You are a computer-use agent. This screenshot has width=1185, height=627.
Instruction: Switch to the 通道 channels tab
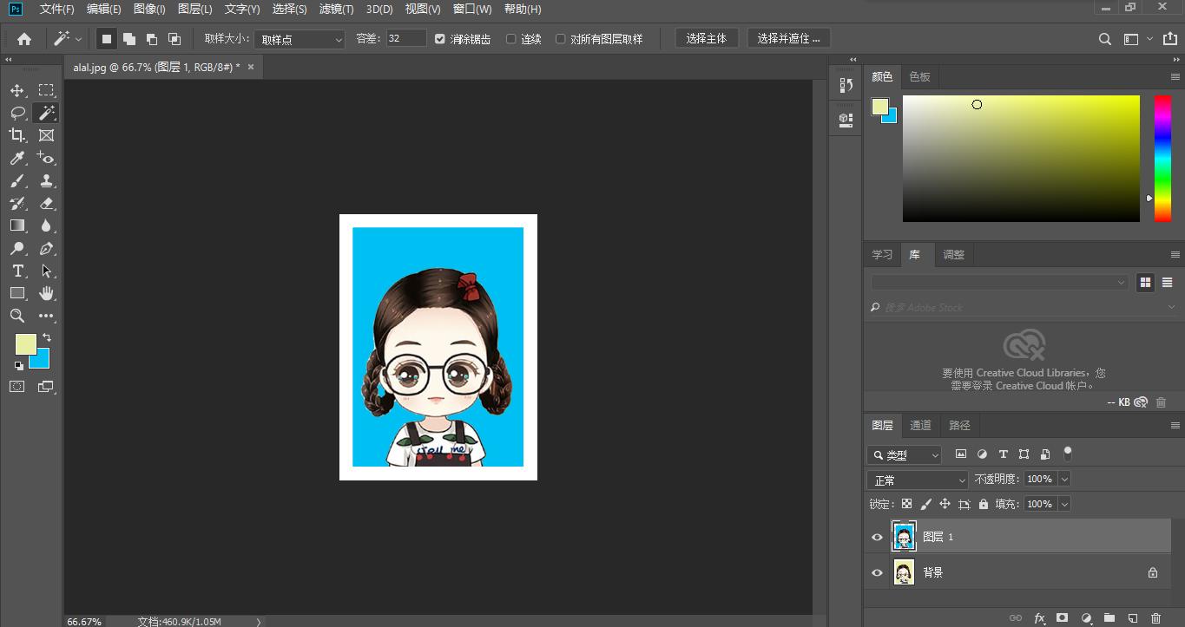[920, 426]
